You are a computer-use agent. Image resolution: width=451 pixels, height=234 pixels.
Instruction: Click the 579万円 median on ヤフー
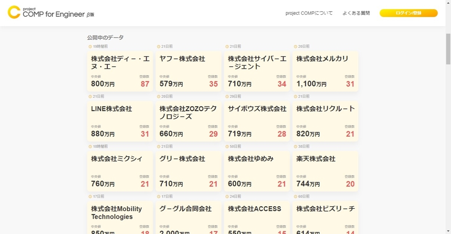coord(171,84)
